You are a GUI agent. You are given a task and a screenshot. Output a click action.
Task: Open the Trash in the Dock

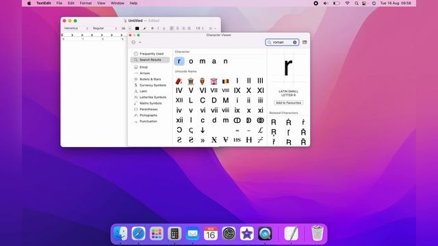318,234
